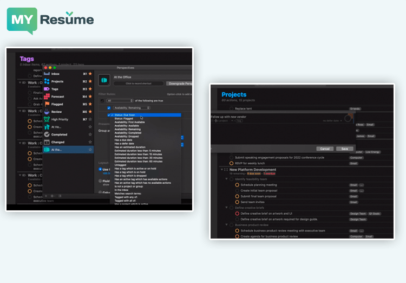Screen dimensions: 406x283
Task: Uncheck the Availability: Remaining rule checkbox
Action: tap(109, 108)
